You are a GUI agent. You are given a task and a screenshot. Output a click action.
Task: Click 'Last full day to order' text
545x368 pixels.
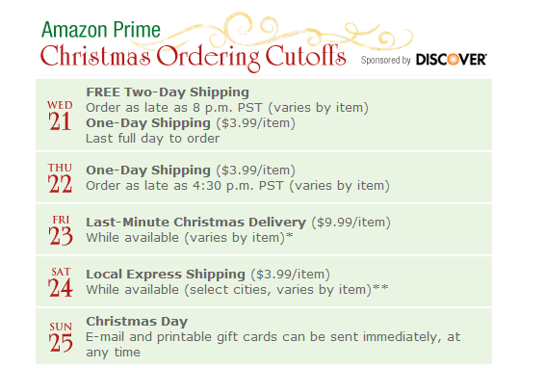point(152,139)
